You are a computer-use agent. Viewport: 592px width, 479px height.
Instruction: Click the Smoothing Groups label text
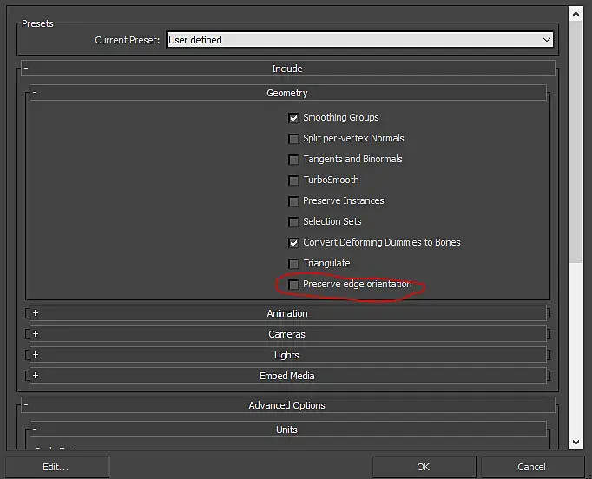click(341, 117)
